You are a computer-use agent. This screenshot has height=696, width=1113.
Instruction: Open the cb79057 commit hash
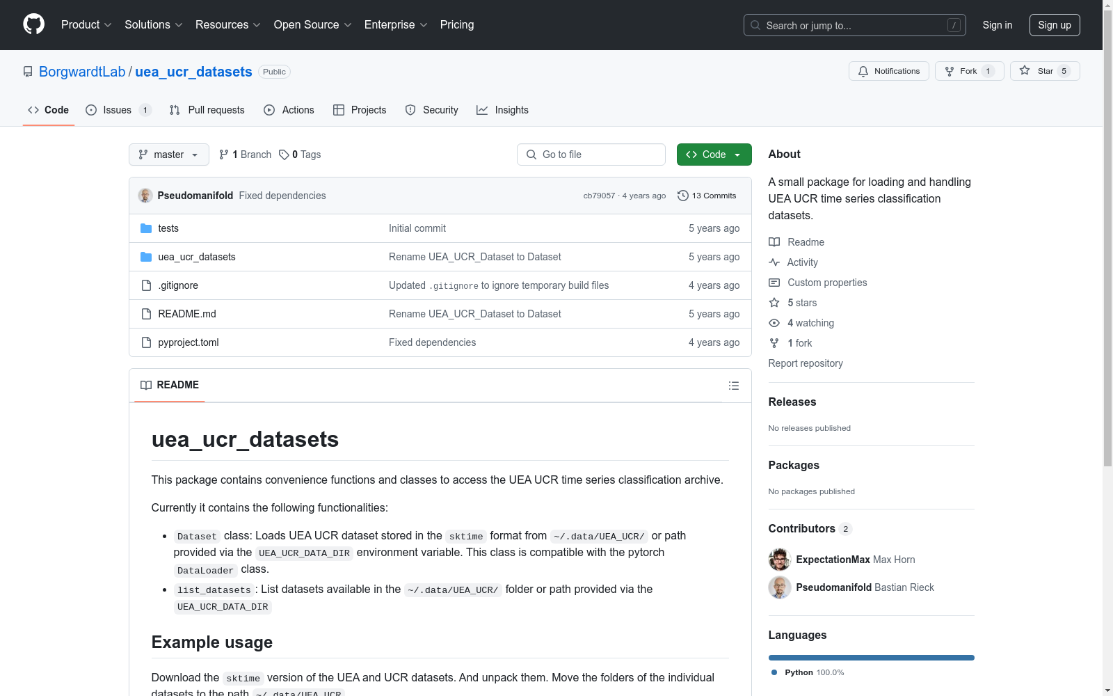[x=599, y=196]
